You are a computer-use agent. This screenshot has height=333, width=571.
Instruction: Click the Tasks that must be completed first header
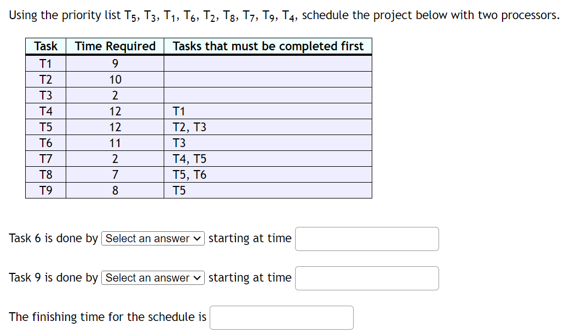[x=268, y=46]
